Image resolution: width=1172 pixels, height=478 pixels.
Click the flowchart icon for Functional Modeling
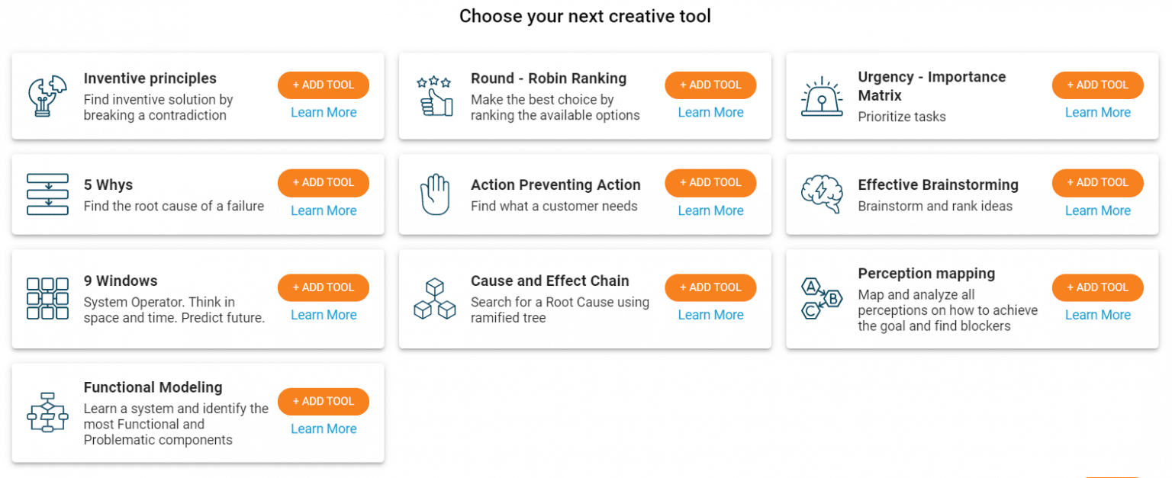click(x=47, y=412)
